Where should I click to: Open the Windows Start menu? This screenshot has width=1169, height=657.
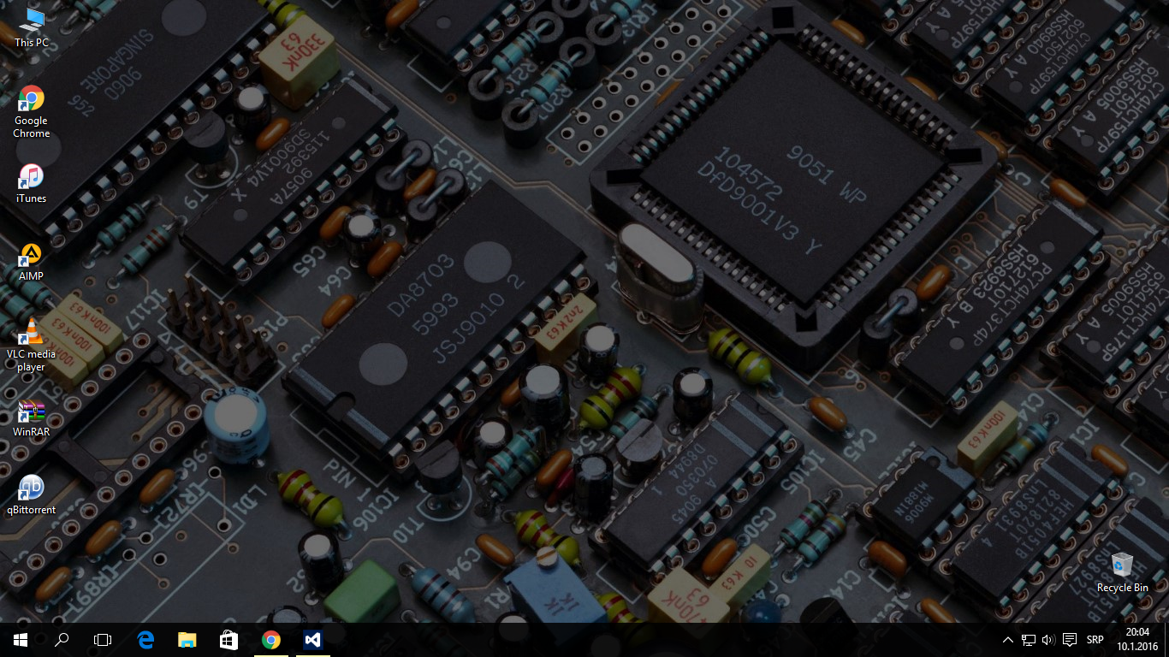(x=21, y=639)
